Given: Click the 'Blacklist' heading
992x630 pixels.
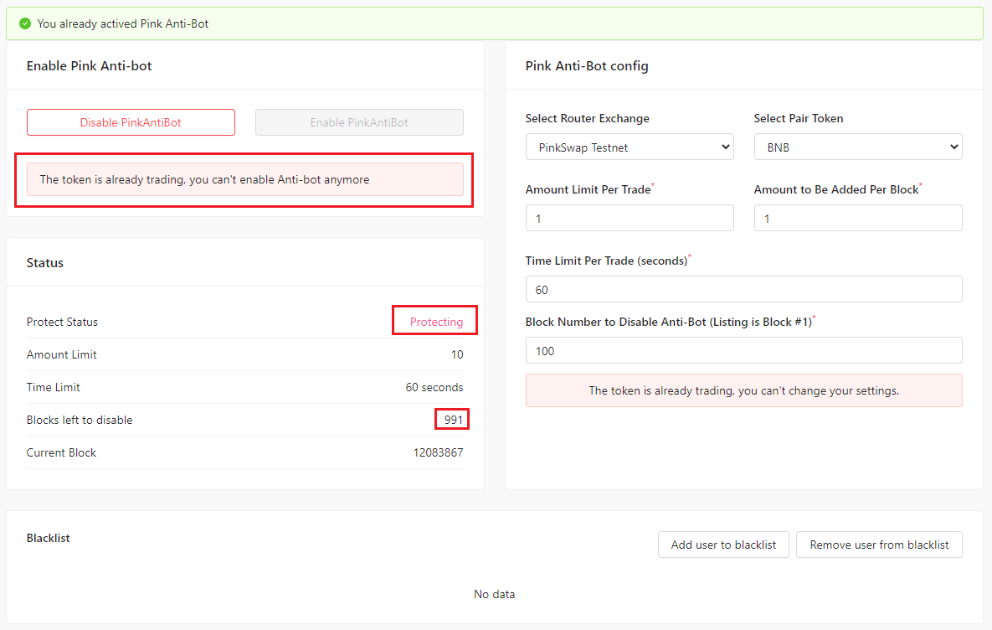Looking at the screenshot, I should (x=48, y=538).
